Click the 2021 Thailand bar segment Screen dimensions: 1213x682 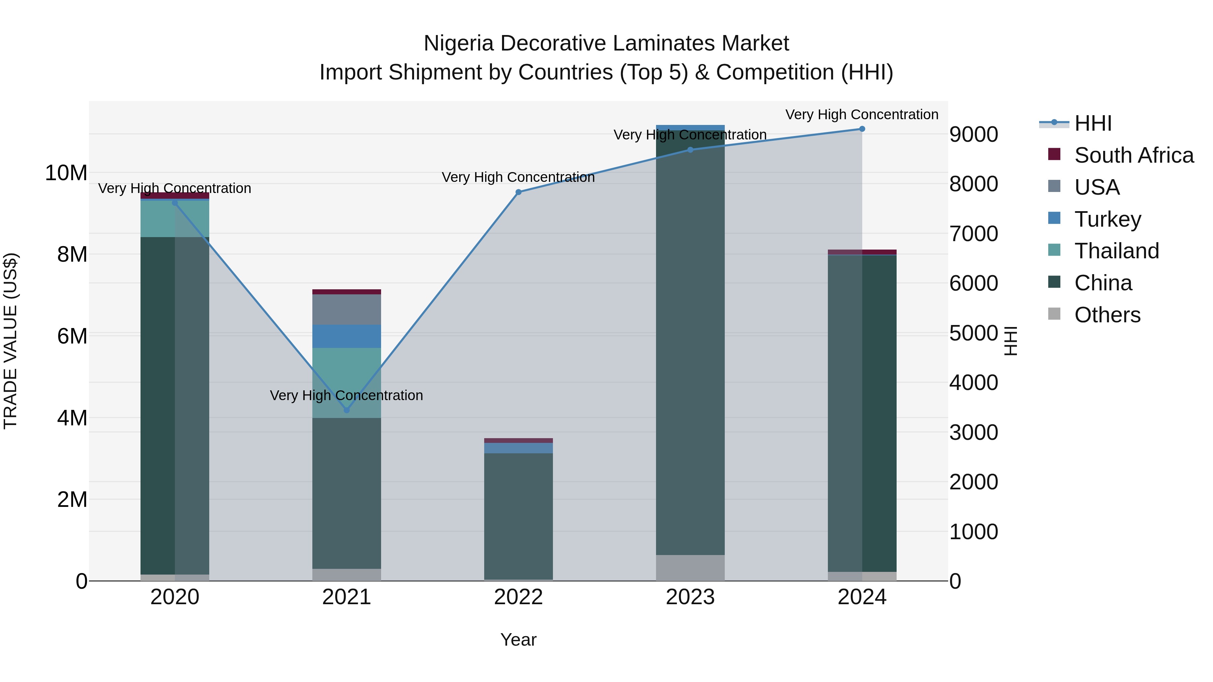(x=347, y=383)
